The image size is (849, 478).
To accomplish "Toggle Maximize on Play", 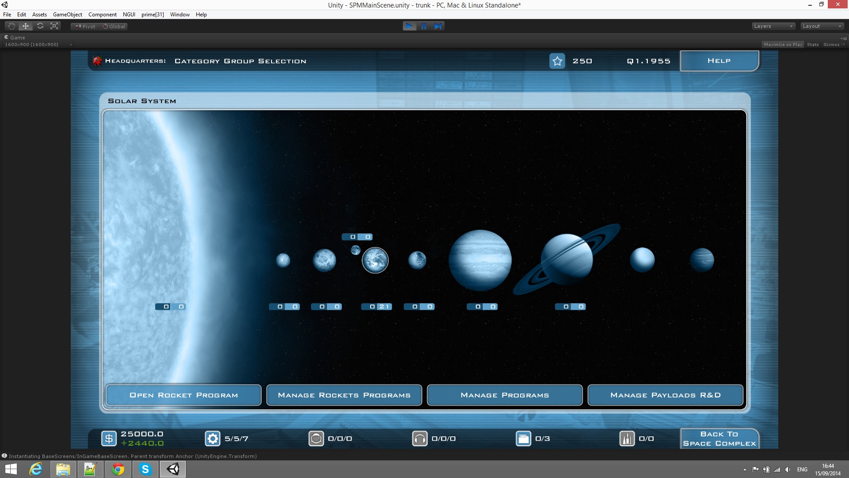I will pos(783,44).
